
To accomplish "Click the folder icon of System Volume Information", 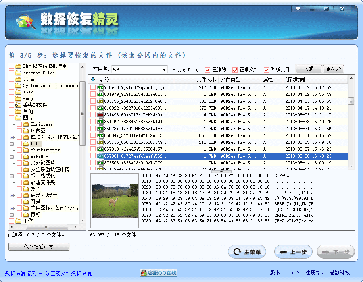I will coord(18,86).
